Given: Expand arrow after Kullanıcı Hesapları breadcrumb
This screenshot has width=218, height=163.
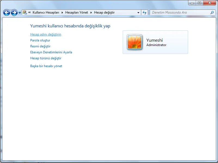Looking at the screenshot, I should click(x=62, y=13).
